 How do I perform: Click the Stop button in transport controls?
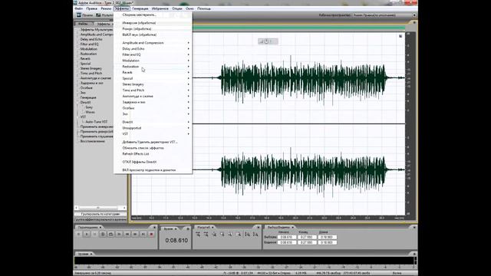[x=78, y=234]
